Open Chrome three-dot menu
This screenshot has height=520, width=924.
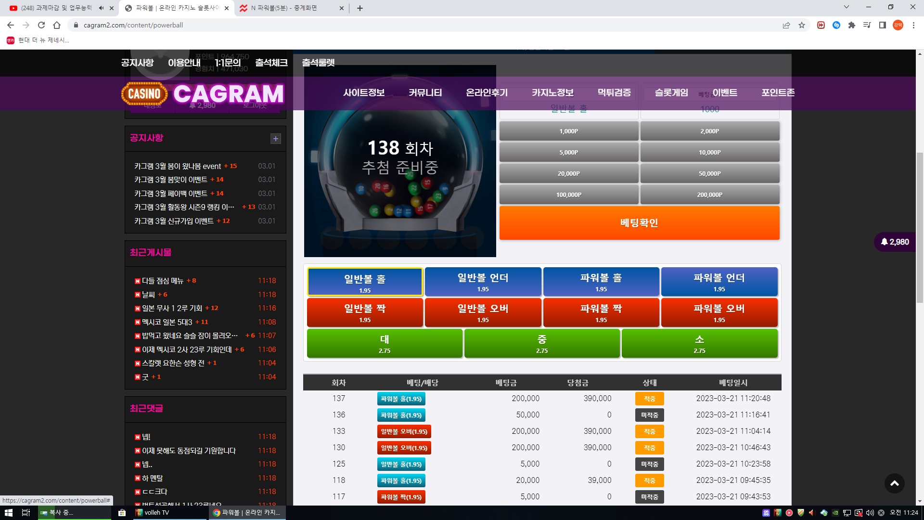point(913,25)
